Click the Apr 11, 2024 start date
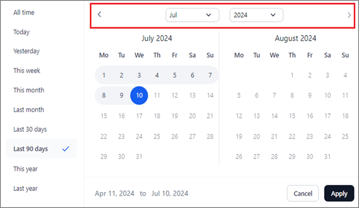 pos(114,193)
